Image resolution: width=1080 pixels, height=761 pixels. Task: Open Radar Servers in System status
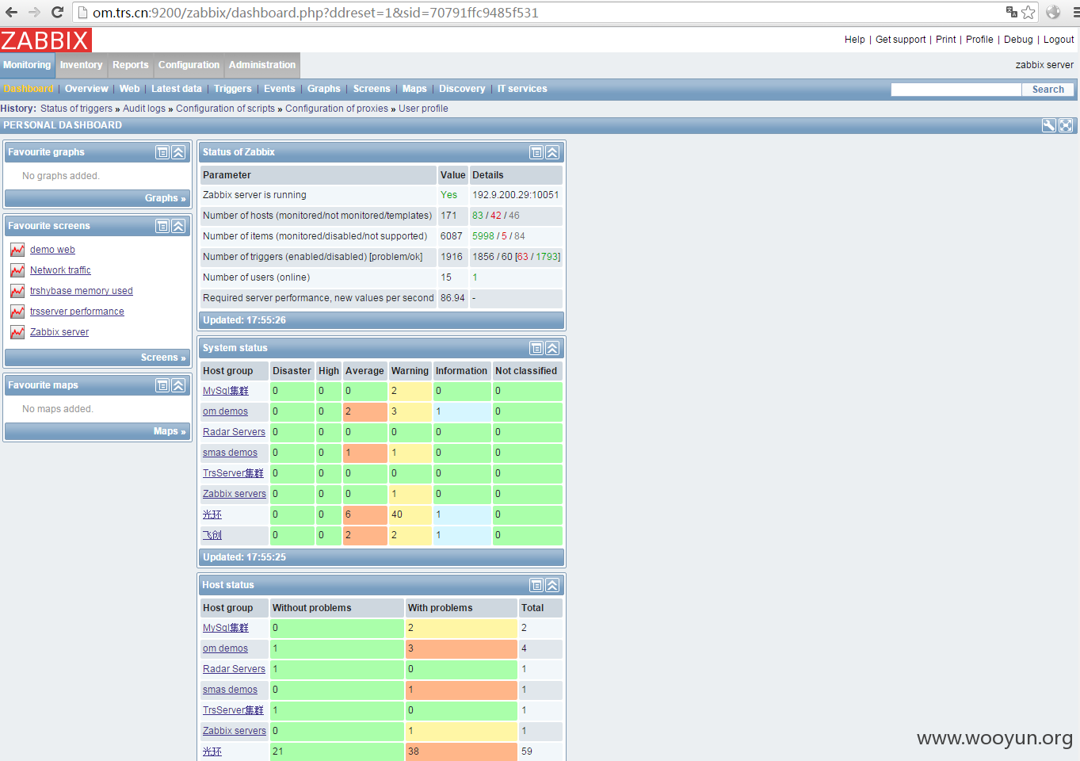pyautogui.click(x=234, y=432)
